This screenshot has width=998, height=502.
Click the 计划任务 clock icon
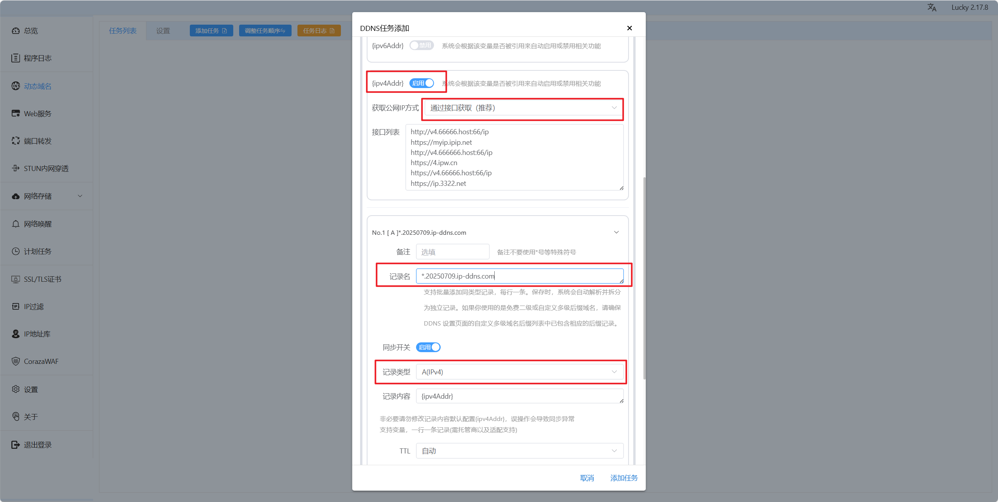16,251
